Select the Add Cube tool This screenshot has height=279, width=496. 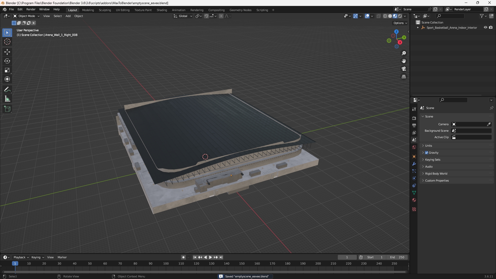pos(7,109)
